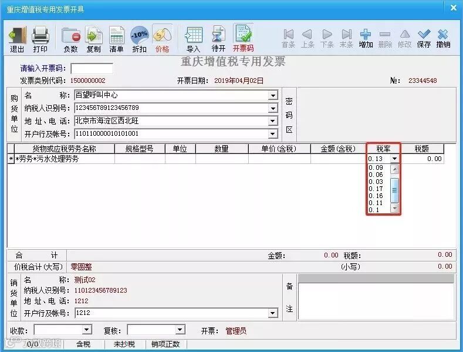Click tax rate list scroll-up arrow
Viewport: 463px width, 352px height.
click(x=395, y=169)
